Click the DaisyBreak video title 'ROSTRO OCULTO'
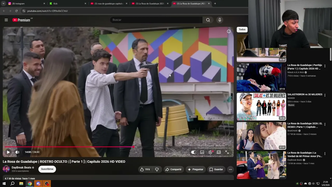332x187 pixels. point(54,162)
